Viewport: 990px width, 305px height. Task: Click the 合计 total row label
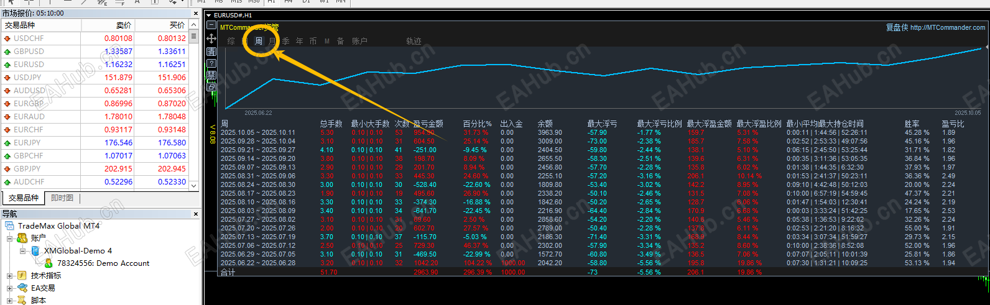pyautogui.click(x=228, y=272)
